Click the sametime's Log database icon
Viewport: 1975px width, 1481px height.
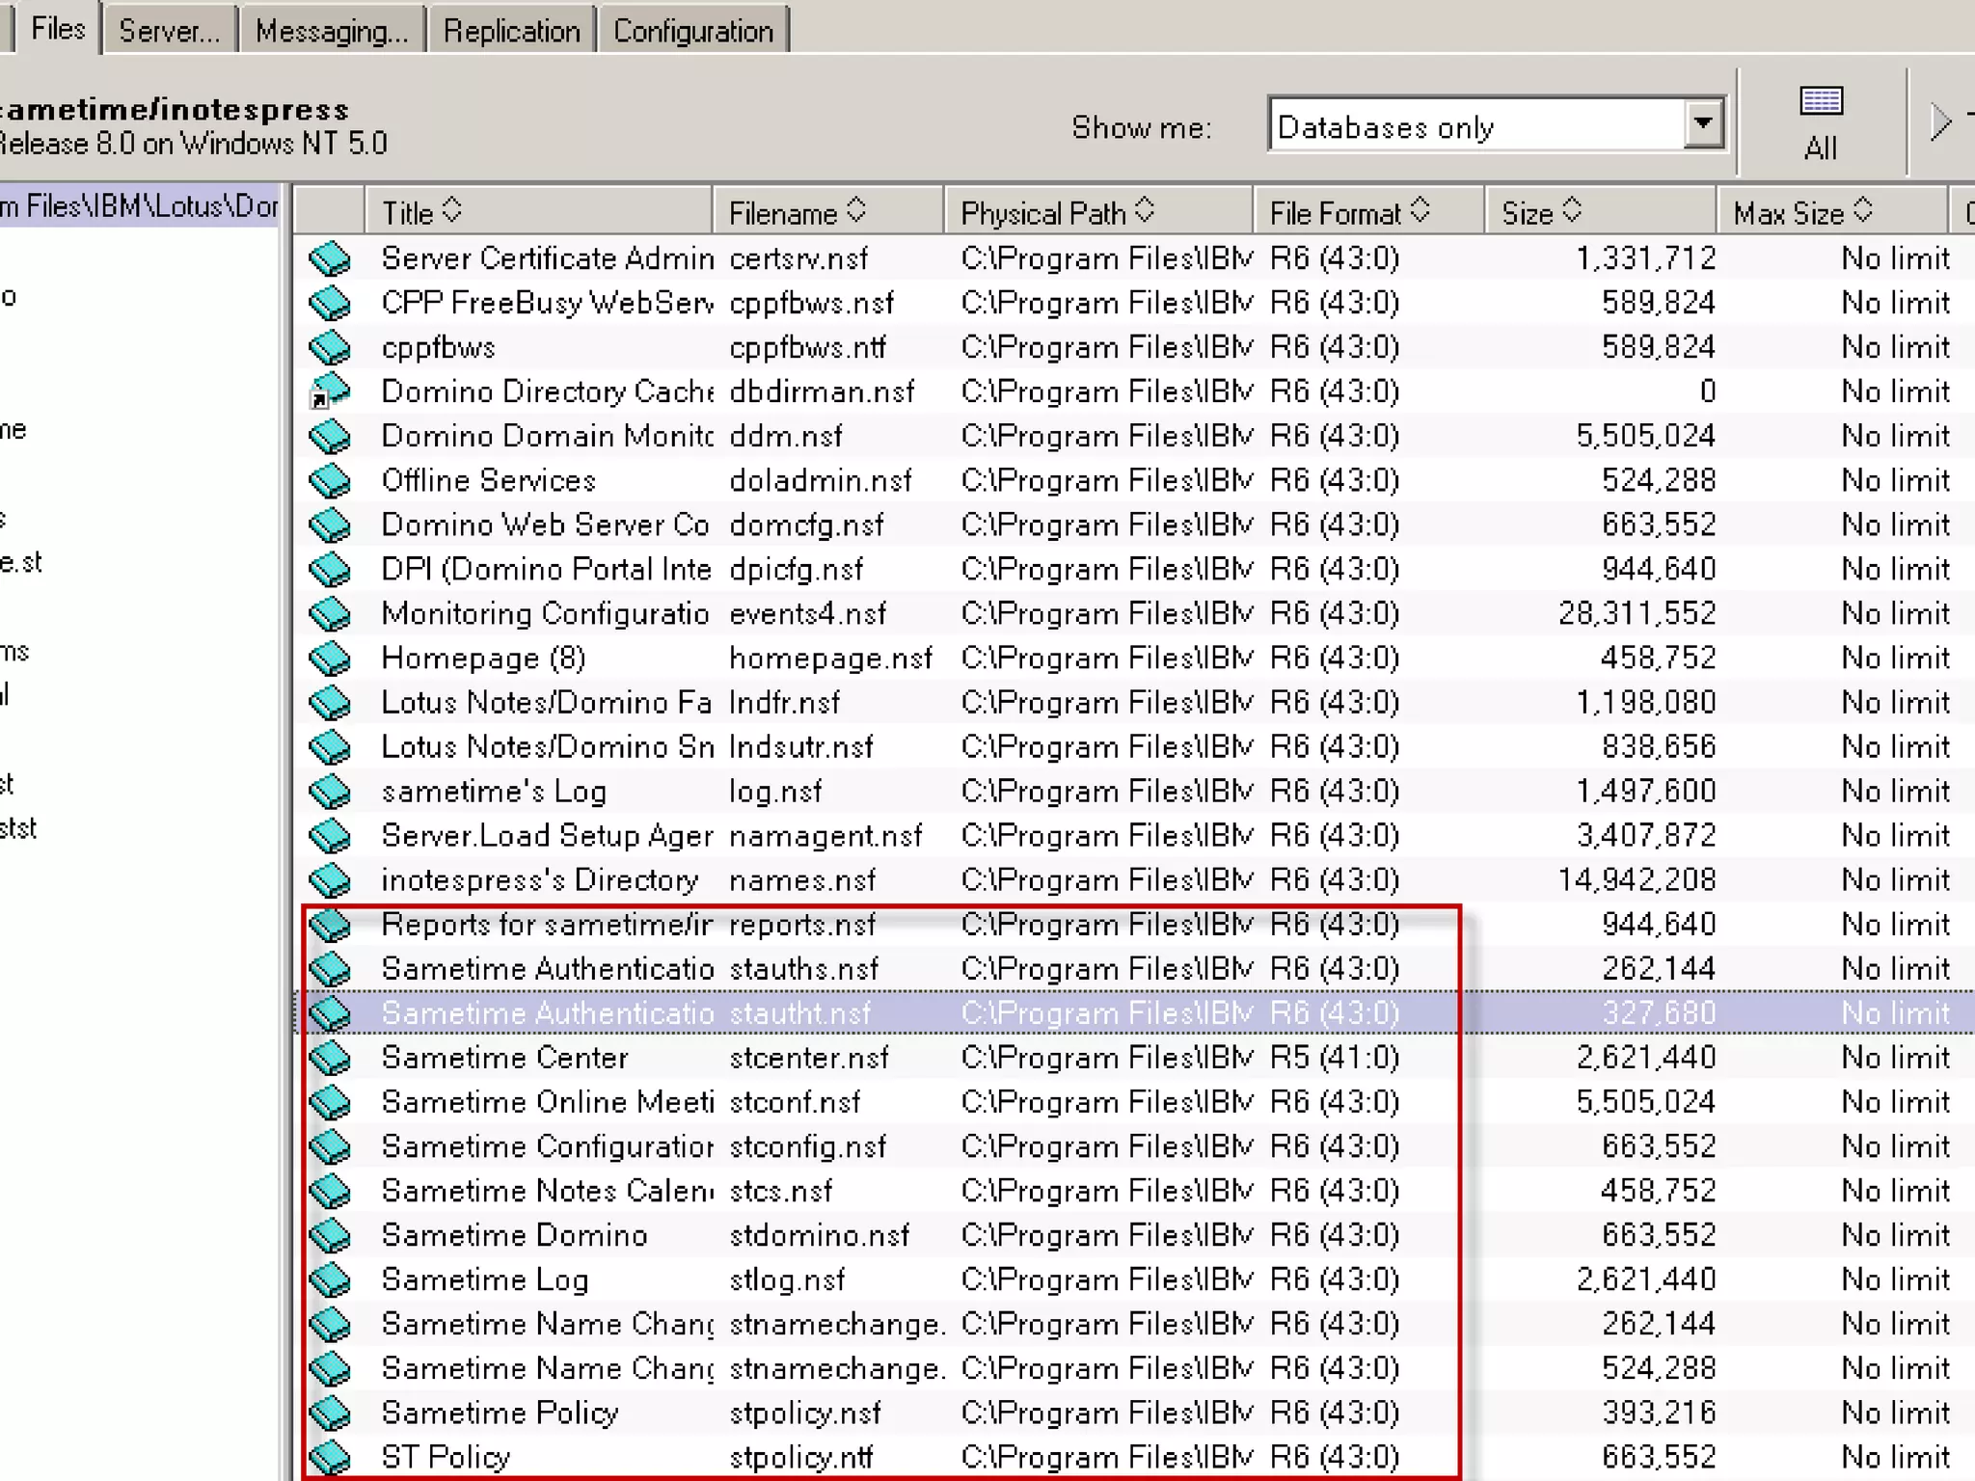click(330, 792)
